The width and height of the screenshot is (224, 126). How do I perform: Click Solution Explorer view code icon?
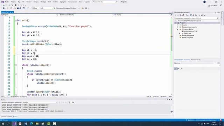[199, 15]
